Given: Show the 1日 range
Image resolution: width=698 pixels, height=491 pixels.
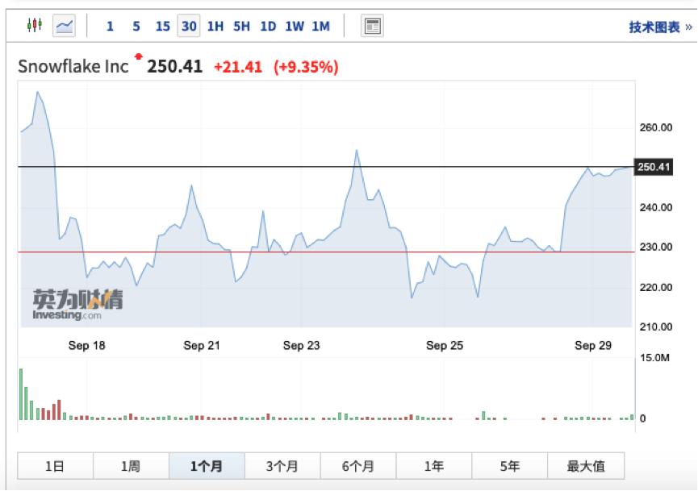Looking at the screenshot, I should click(55, 466).
